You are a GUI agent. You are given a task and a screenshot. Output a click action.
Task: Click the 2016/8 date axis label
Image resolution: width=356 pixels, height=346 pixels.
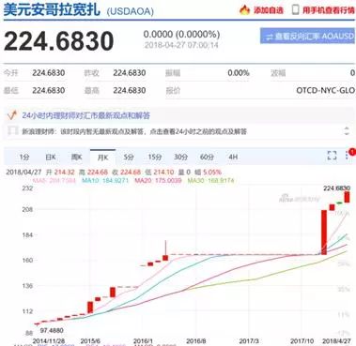(195, 341)
